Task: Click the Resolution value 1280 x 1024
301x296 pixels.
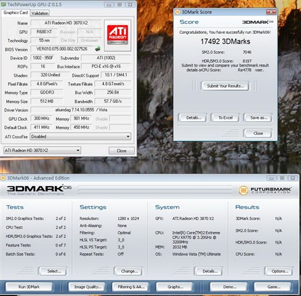Action: click(x=128, y=218)
